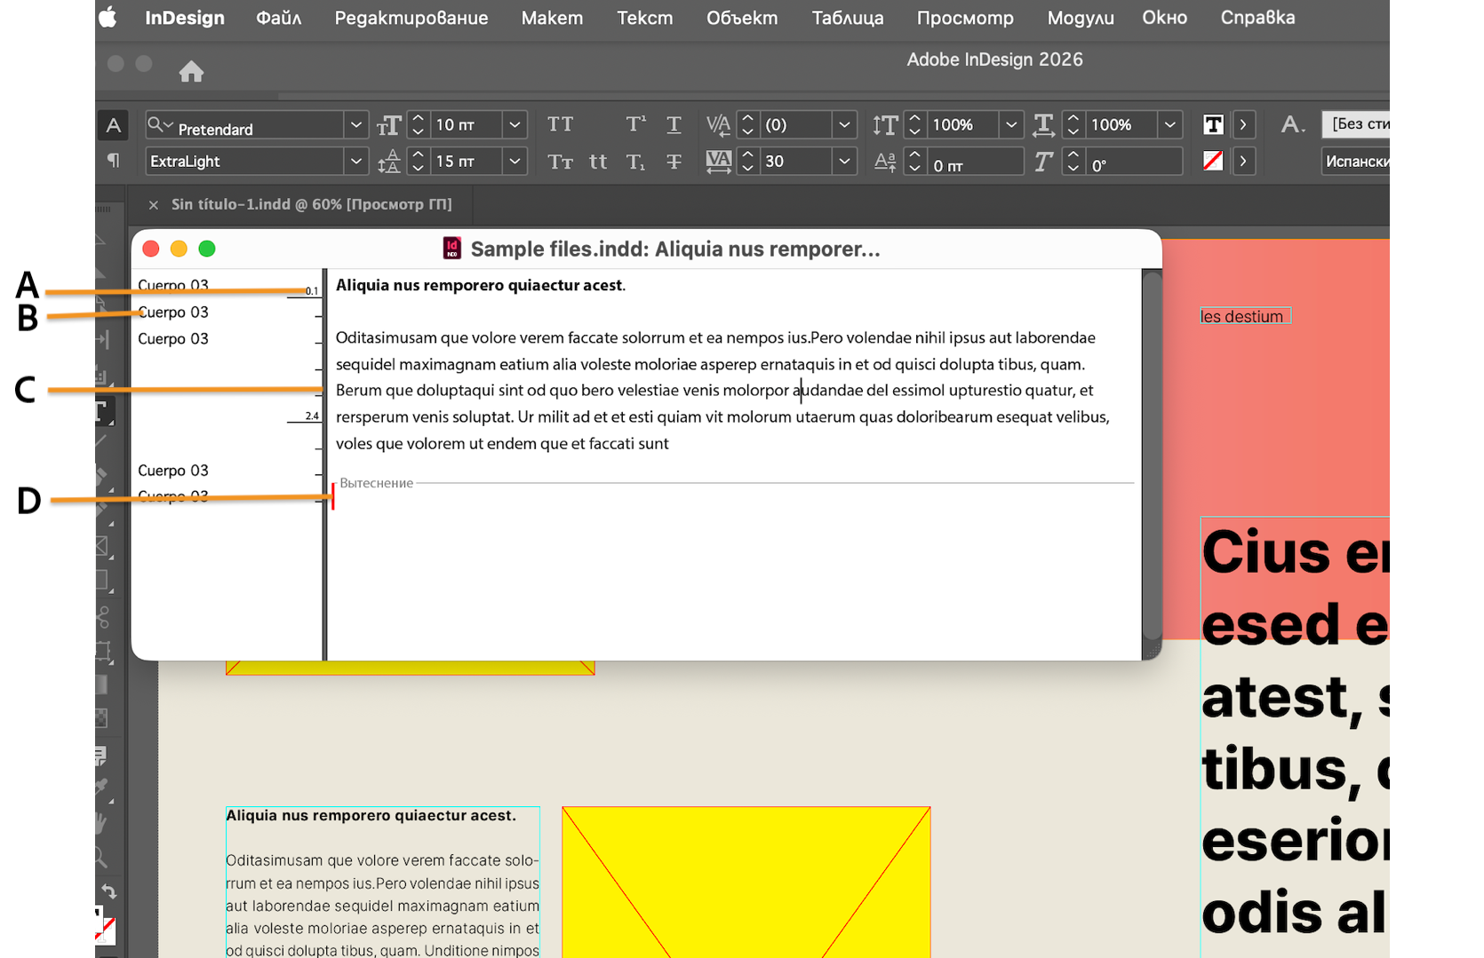Image resolution: width=1484 pixels, height=958 pixels.
Task: Click the baseline shift 0 пт field
Action: coord(975,162)
